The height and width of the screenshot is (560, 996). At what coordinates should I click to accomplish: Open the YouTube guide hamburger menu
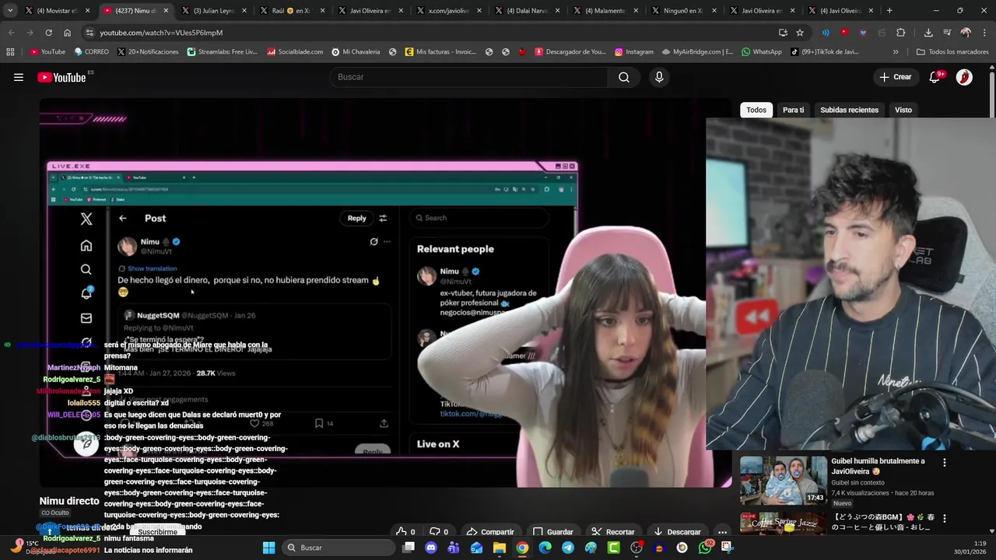pos(19,77)
